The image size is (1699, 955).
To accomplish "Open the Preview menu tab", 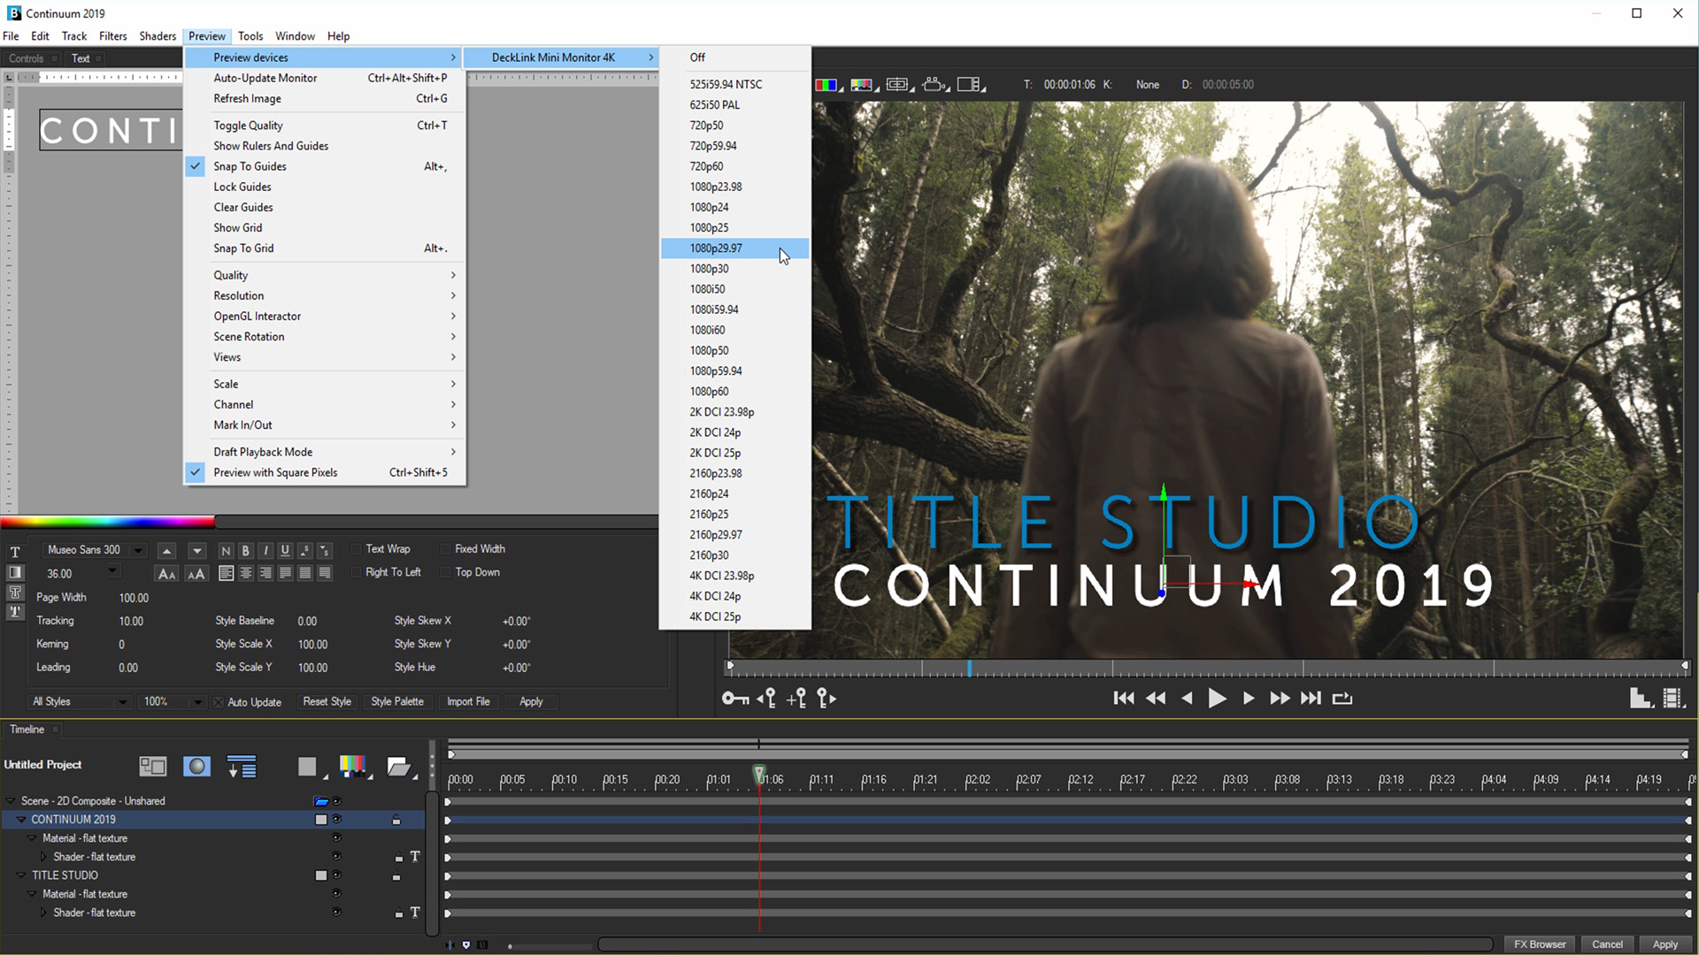I will coord(206,35).
